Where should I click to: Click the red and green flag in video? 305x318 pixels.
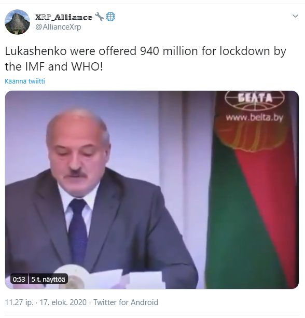pos(252,190)
